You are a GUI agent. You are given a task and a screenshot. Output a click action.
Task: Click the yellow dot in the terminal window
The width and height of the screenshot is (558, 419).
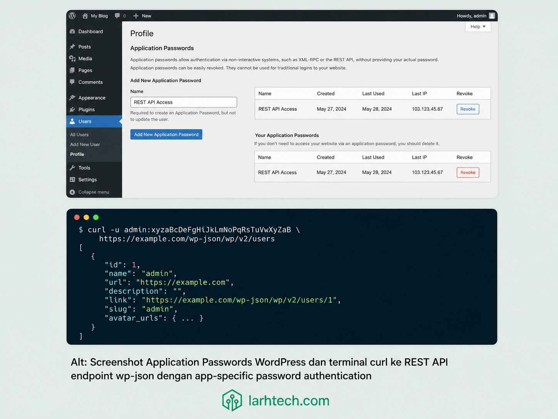86,217
